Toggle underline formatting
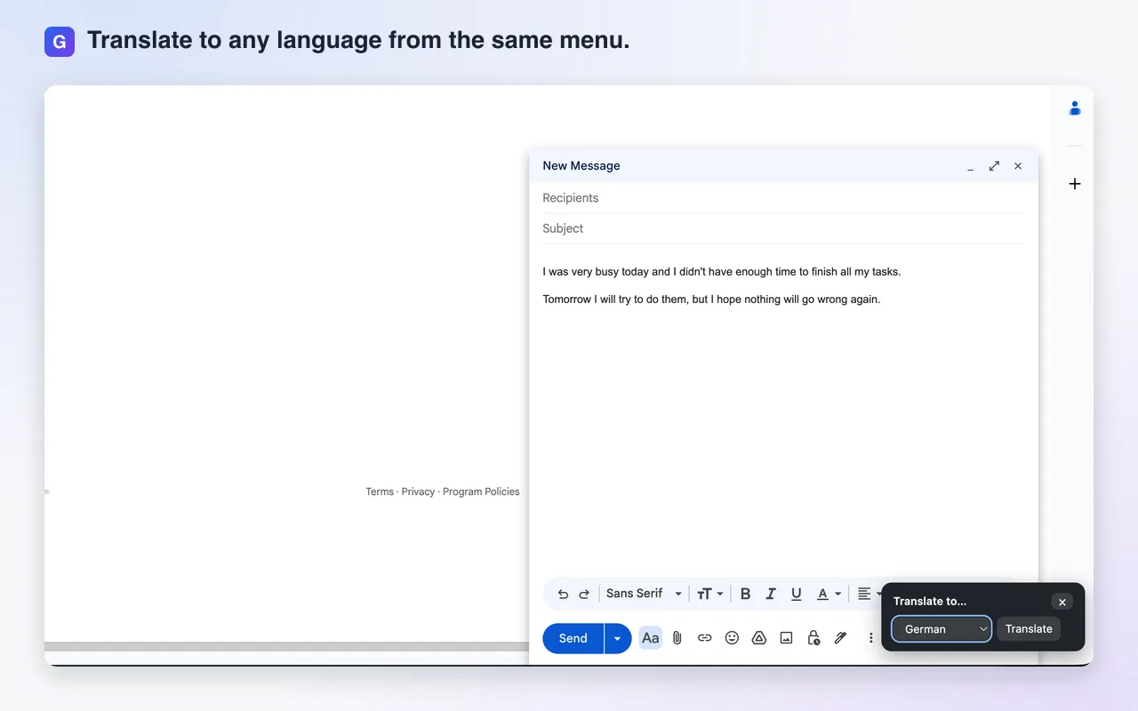Viewport: 1138px width, 711px height. point(797,594)
